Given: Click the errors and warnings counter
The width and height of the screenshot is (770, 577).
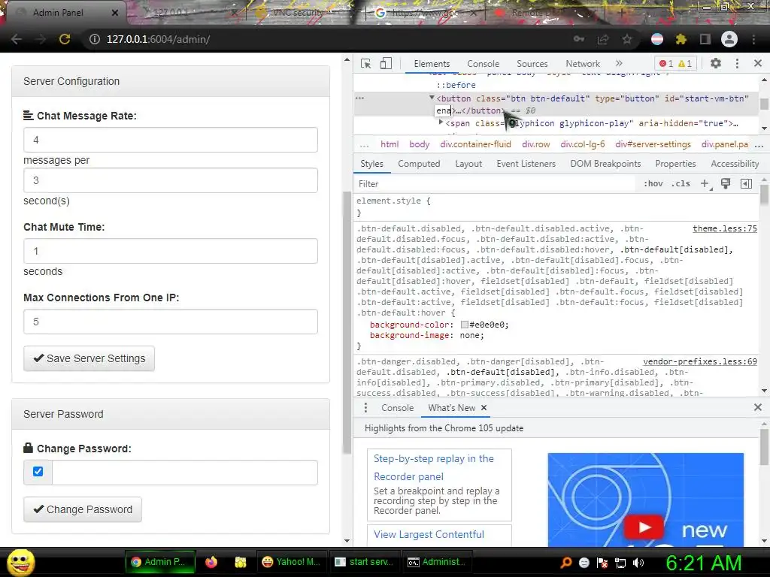Looking at the screenshot, I should coord(675,63).
